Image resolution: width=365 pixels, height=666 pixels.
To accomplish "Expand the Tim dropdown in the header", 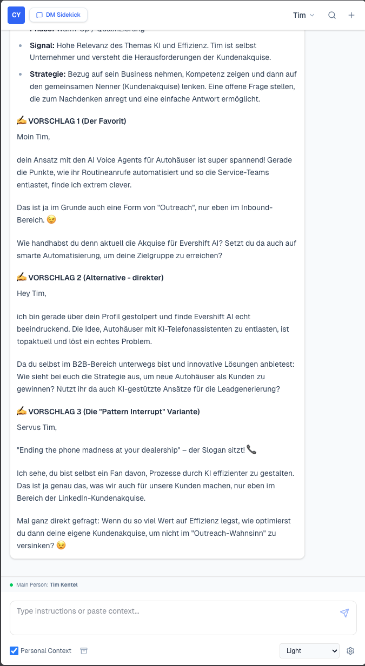I will click(304, 15).
